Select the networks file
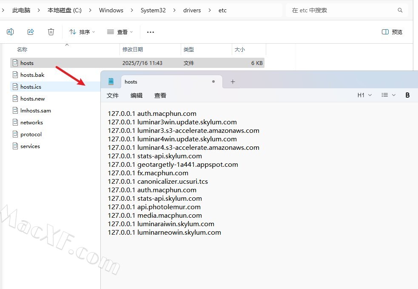 31,122
